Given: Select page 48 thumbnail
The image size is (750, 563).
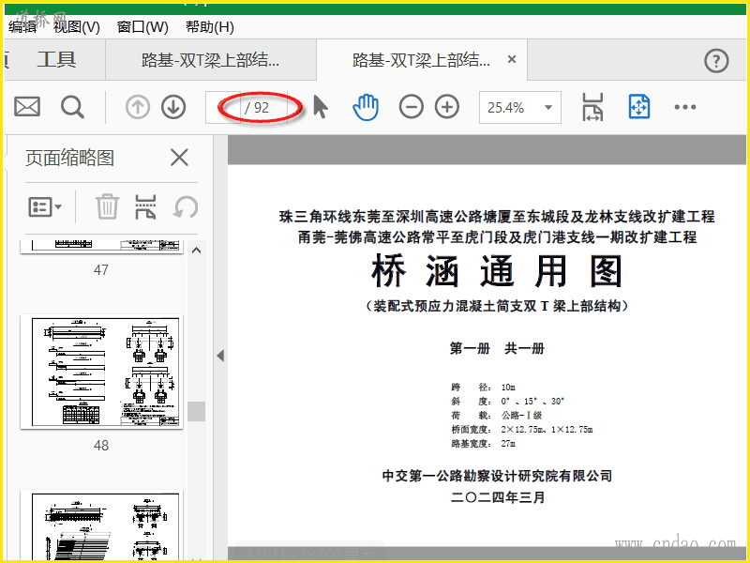Looking at the screenshot, I should [102, 372].
